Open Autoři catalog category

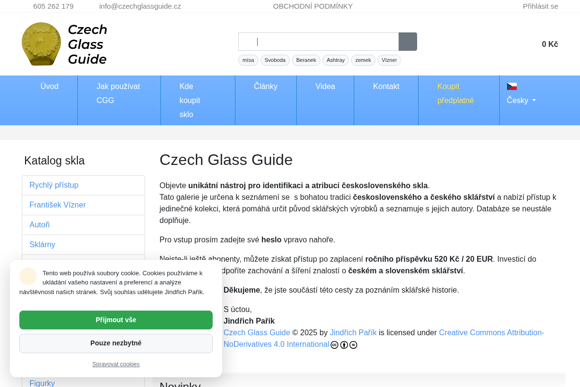tap(83, 225)
